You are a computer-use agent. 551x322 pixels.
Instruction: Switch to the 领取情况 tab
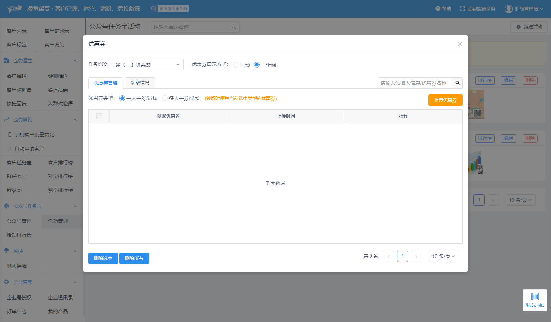[x=140, y=83]
